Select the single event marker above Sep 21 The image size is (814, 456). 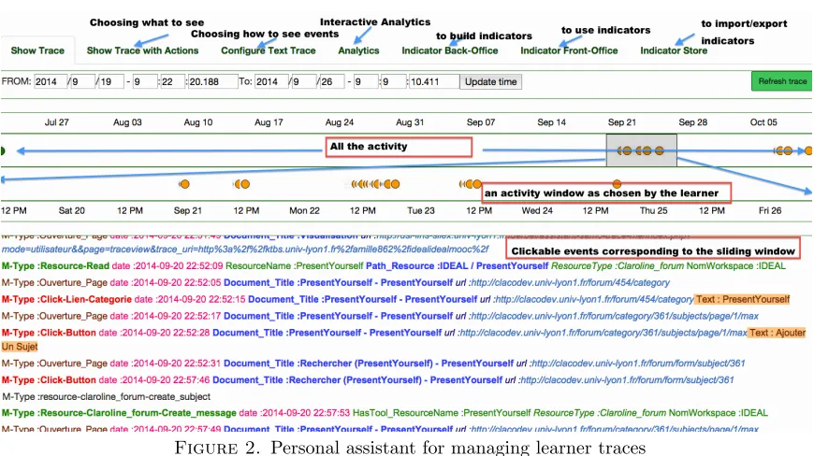click(183, 184)
